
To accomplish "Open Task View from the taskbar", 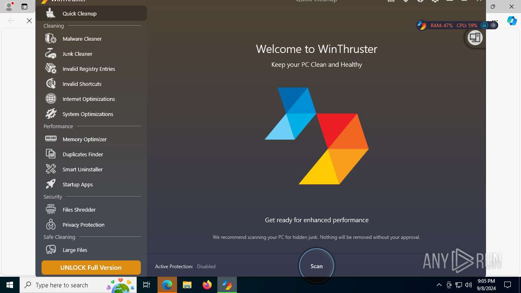I will 147,285.
